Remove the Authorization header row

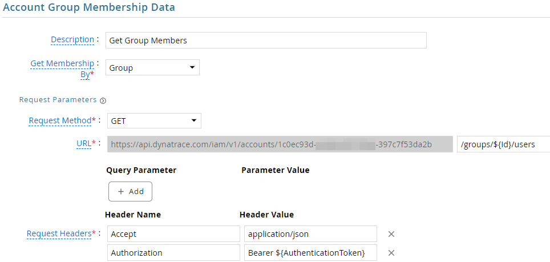click(391, 253)
